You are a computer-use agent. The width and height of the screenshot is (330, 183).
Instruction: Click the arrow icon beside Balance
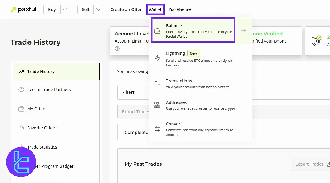244,31
